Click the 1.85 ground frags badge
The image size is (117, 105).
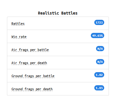(99, 88)
